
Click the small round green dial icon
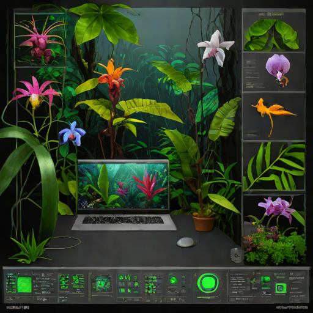[x=173, y=280]
